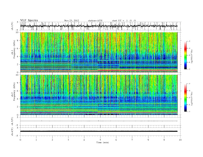
Task: Click the "6" kHz tick of ch.1 spectrogram
Action: pos(18,48)
